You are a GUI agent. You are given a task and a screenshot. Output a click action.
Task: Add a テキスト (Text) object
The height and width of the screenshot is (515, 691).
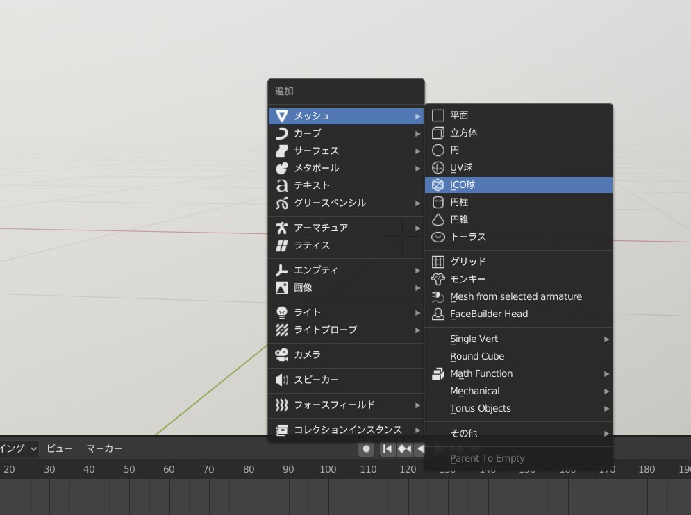click(346, 185)
